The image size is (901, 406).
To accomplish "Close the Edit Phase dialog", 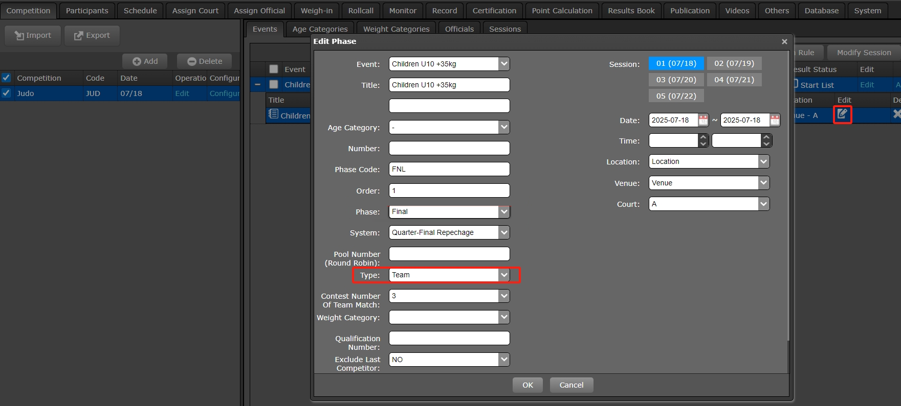I will [x=784, y=42].
